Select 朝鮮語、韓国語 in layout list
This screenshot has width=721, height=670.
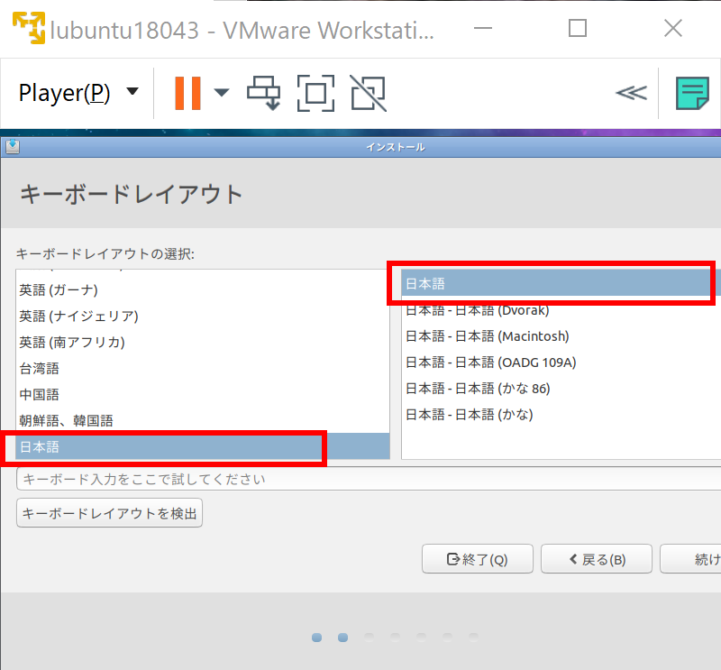pyautogui.click(x=202, y=420)
